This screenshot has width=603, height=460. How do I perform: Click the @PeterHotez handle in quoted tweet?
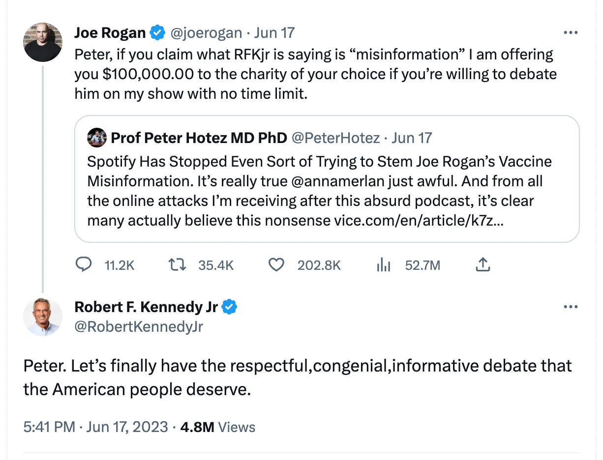pyautogui.click(x=335, y=138)
